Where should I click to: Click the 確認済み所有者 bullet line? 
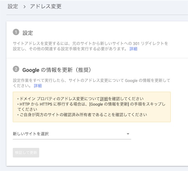82,114
